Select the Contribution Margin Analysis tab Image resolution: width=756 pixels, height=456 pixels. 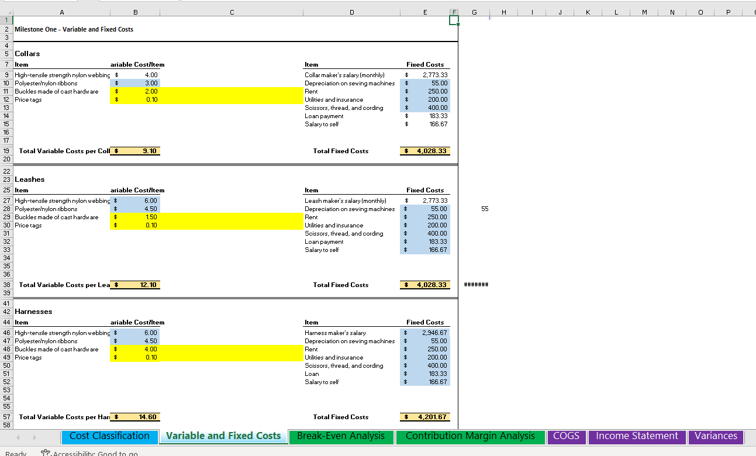[x=470, y=436]
